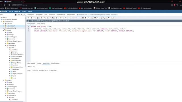Expand the Casts node under first database

tap(6, 33)
